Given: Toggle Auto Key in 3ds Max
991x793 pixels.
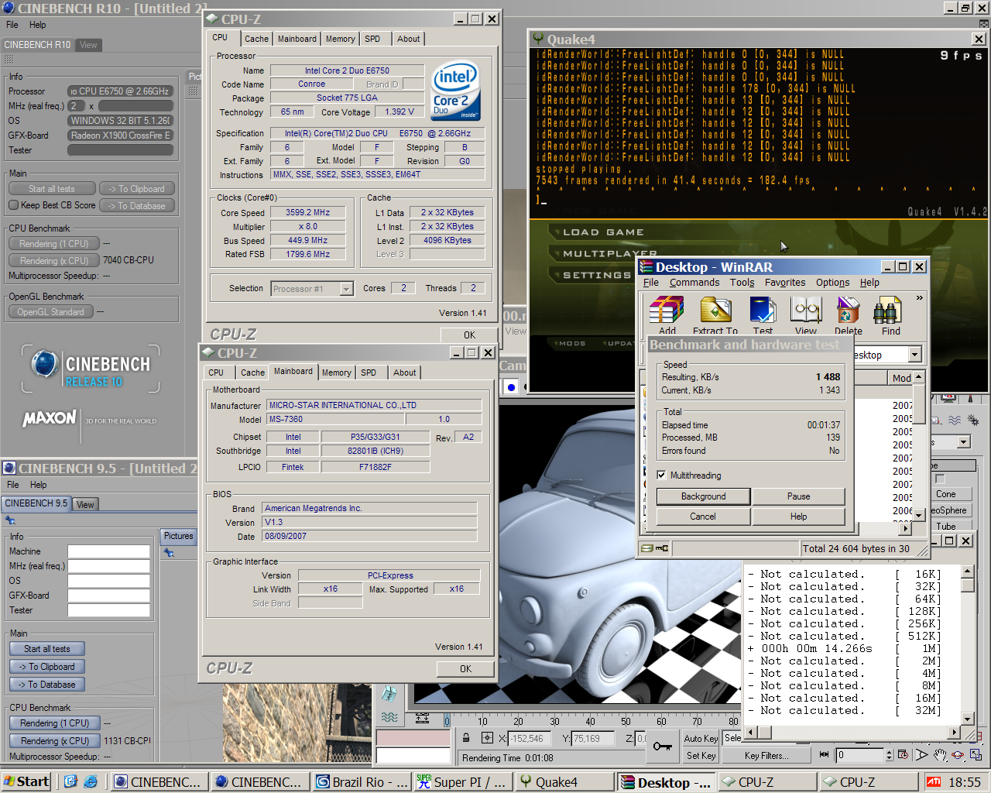Looking at the screenshot, I should 701,739.
